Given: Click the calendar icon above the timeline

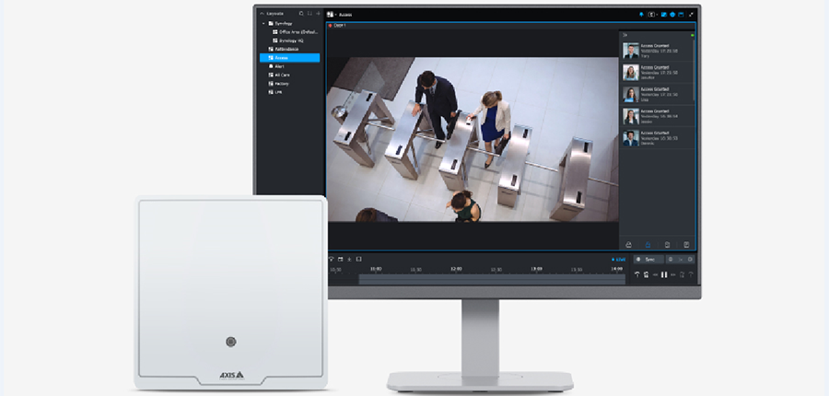Looking at the screenshot, I should coord(340,259).
